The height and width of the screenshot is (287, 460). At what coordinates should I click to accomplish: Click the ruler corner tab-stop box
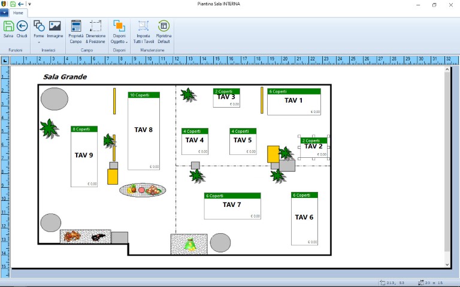point(4,60)
